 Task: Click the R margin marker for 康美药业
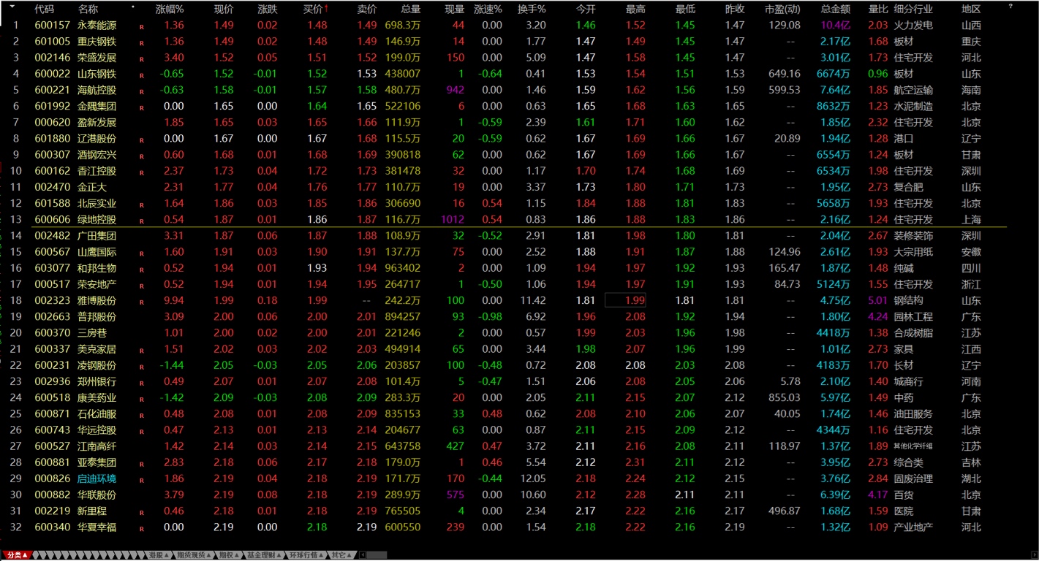click(142, 399)
